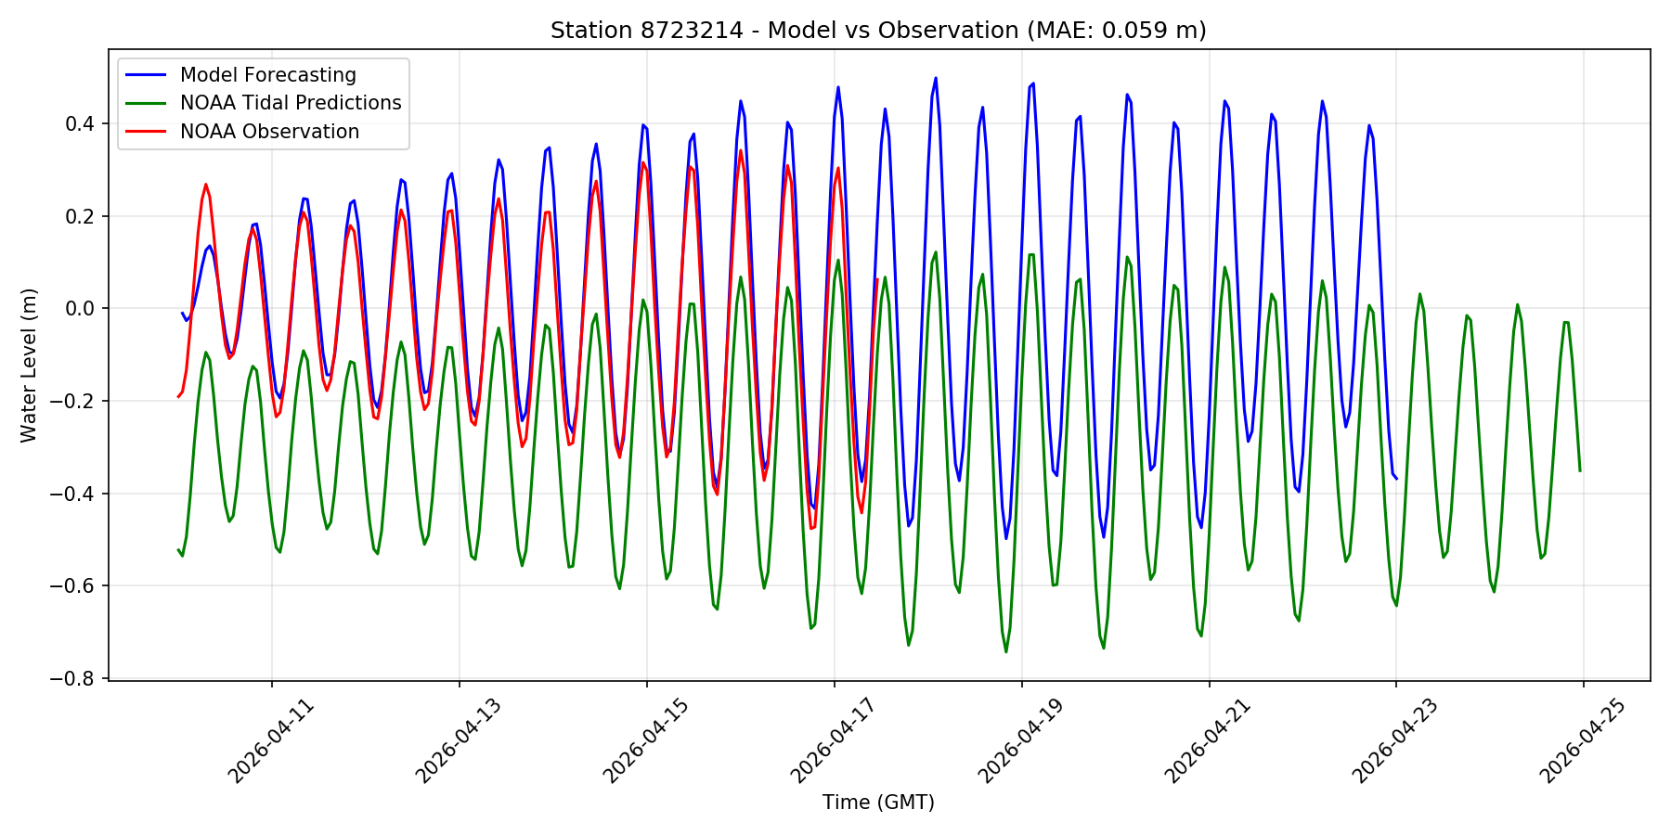Click the Model Forecasting legend label
1671x835 pixels.
(267, 75)
